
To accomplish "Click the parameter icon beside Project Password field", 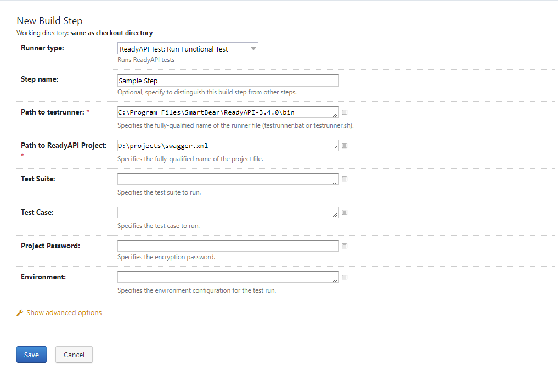I will (345, 246).
